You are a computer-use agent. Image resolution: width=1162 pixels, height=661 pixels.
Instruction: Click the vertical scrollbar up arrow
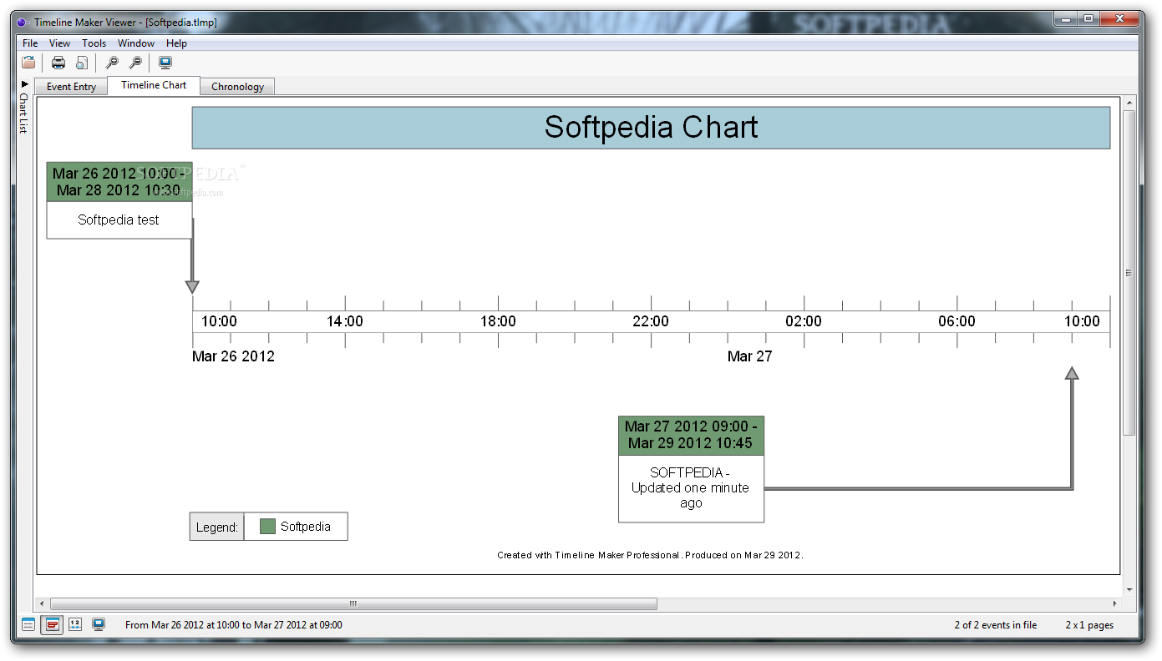coord(1129,103)
